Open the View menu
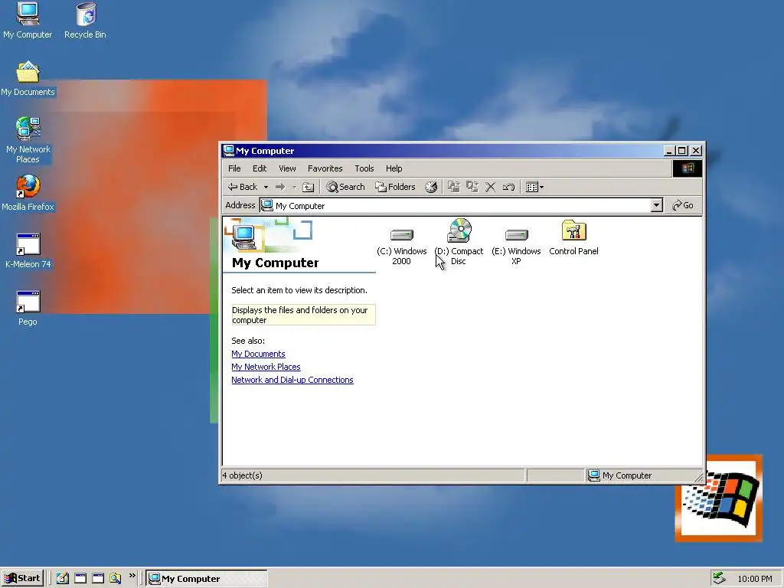The height and width of the screenshot is (588, 784). pos(288,168)
